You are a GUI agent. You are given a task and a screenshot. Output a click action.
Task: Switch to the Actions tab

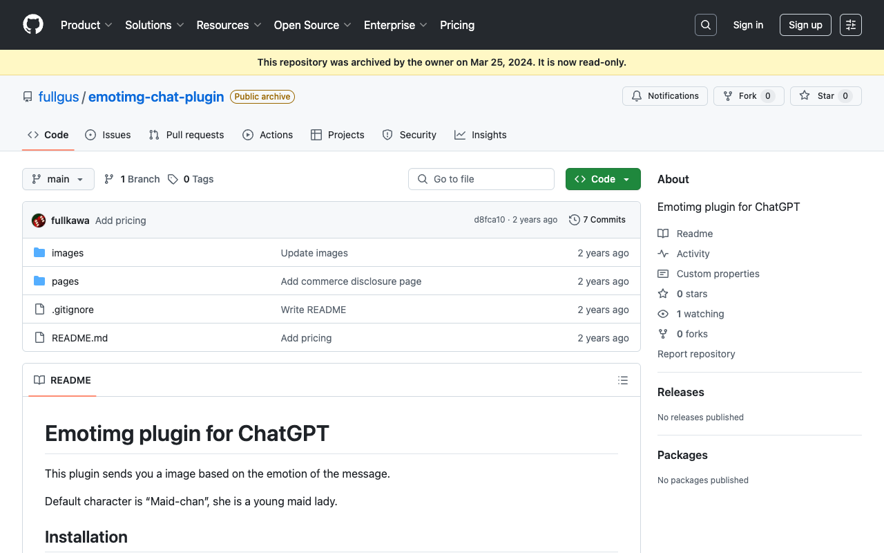[x=268, y=135]
